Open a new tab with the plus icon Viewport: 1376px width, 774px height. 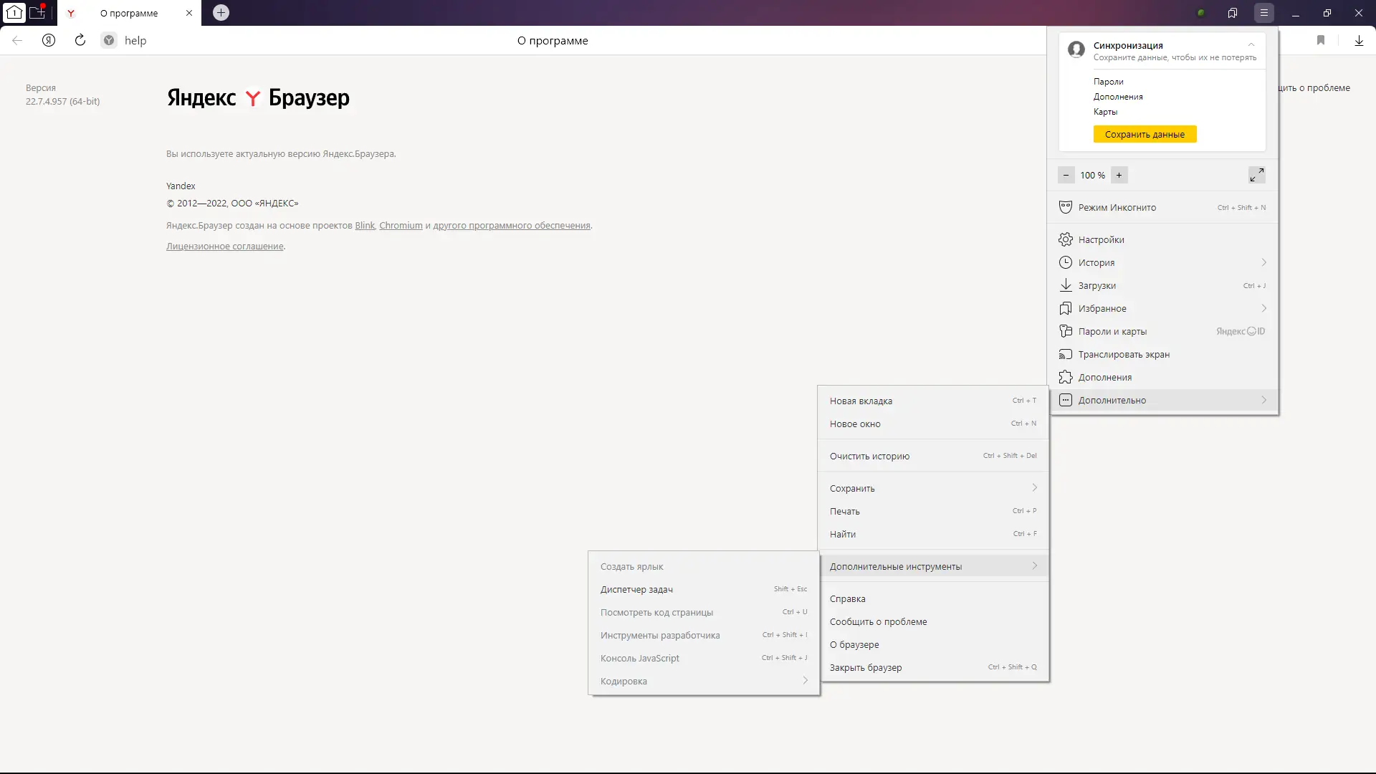(221, 13)
